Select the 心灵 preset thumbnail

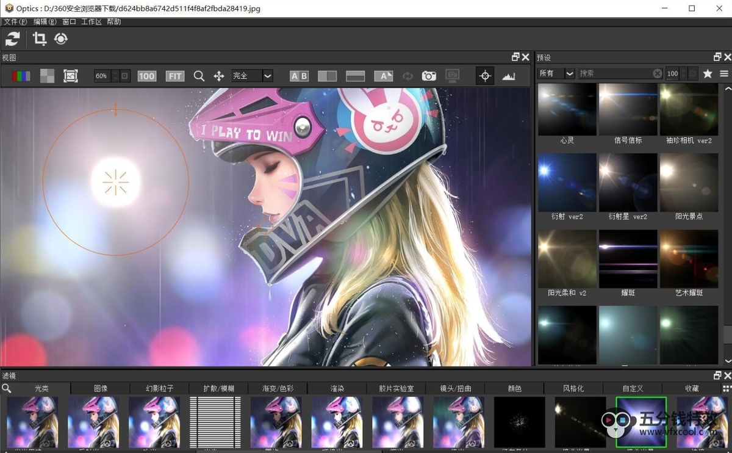tap(567, 110)
